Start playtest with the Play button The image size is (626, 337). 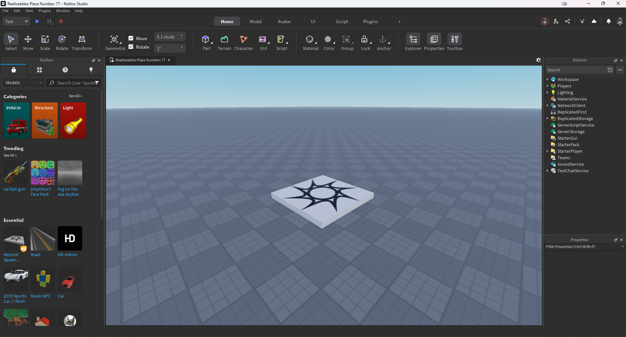[x=38, y=21]
